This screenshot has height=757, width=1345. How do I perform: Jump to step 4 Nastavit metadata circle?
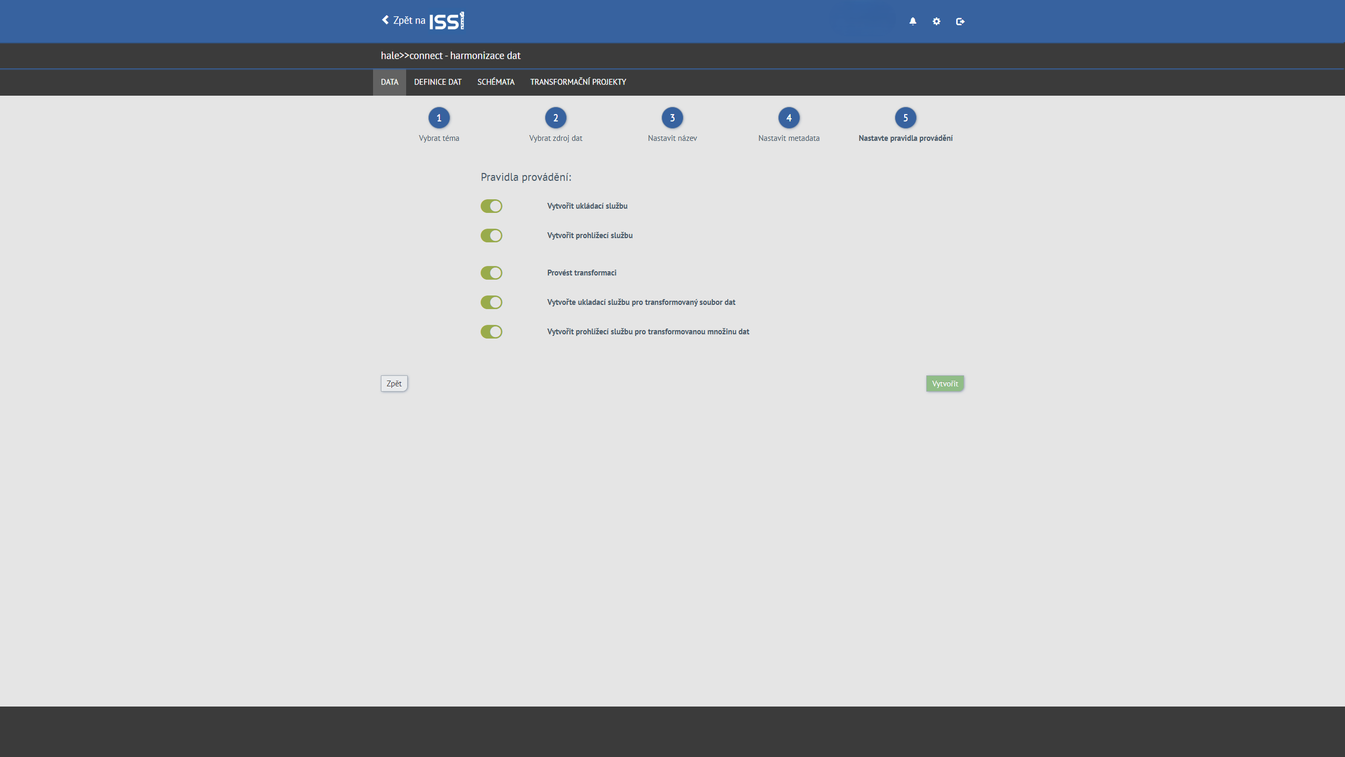(789, 118)
